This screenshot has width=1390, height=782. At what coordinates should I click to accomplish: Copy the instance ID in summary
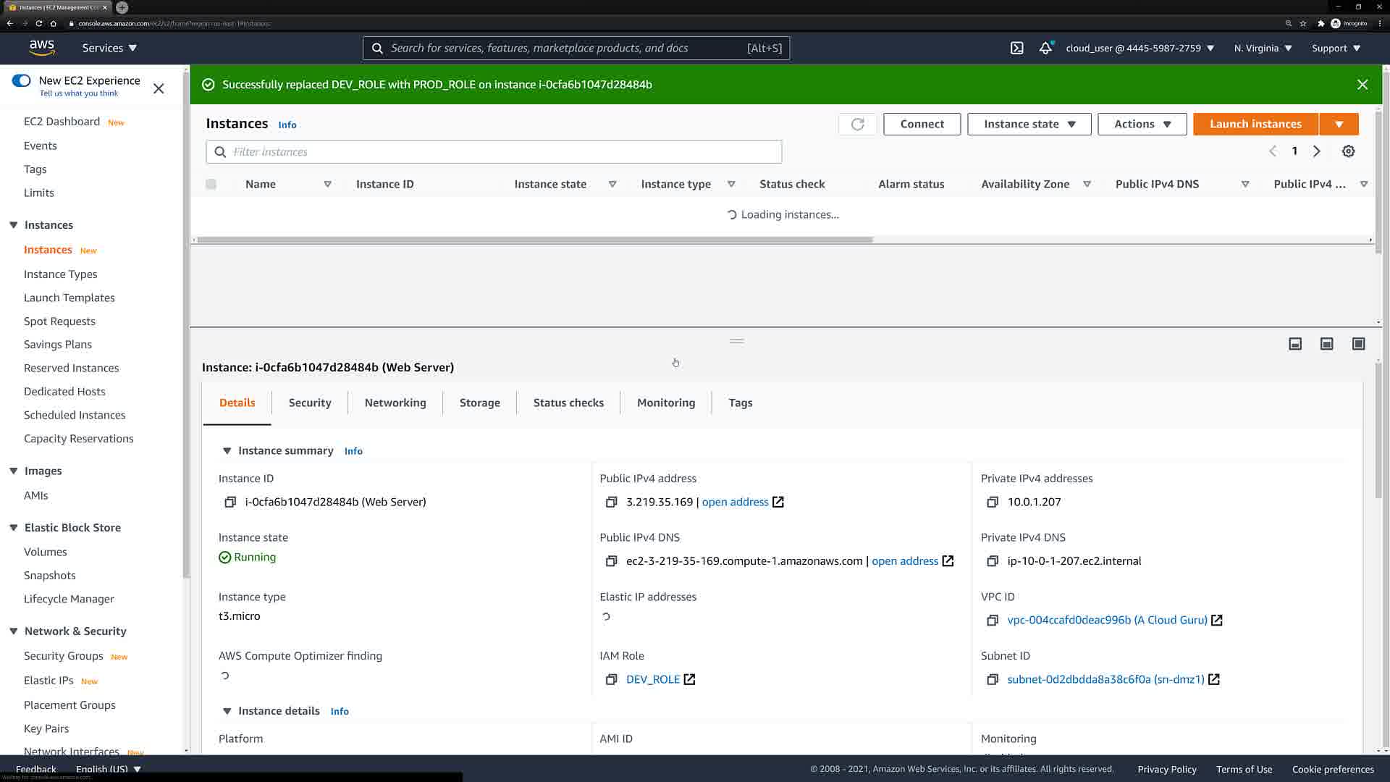tap(230, 502)
